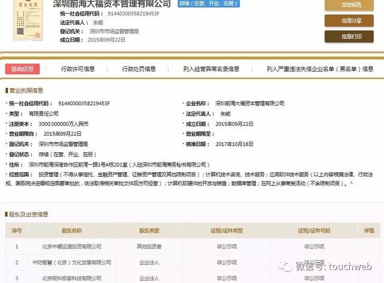The height and width of the screenshot is (283, 384).
Task: Click 非公示项 certificate type in row 2
Action: click(227, 263)
